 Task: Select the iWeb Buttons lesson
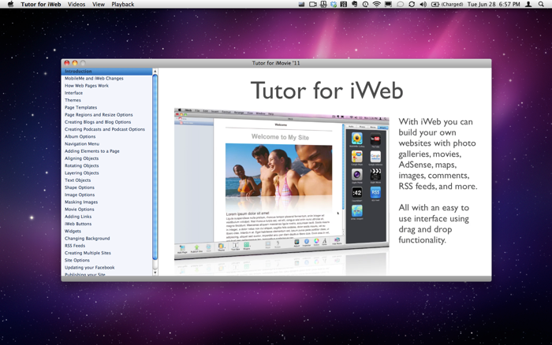(78, 224)
